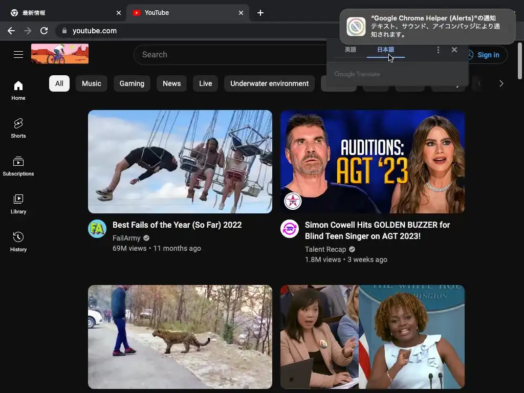This screenshot has width=524, height=393.
Task: Select 英語 tab in Translate popup
Action: pos(350,50)
